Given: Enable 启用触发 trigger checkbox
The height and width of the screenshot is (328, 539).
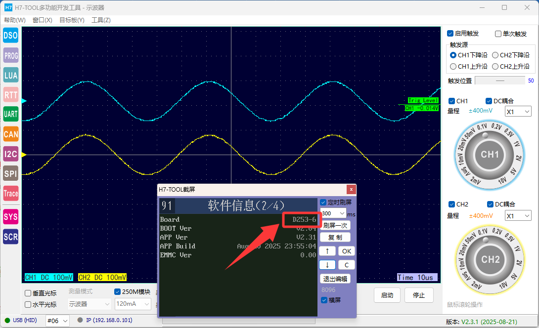Looking at the screenshot, I should [x=450, y=33].
